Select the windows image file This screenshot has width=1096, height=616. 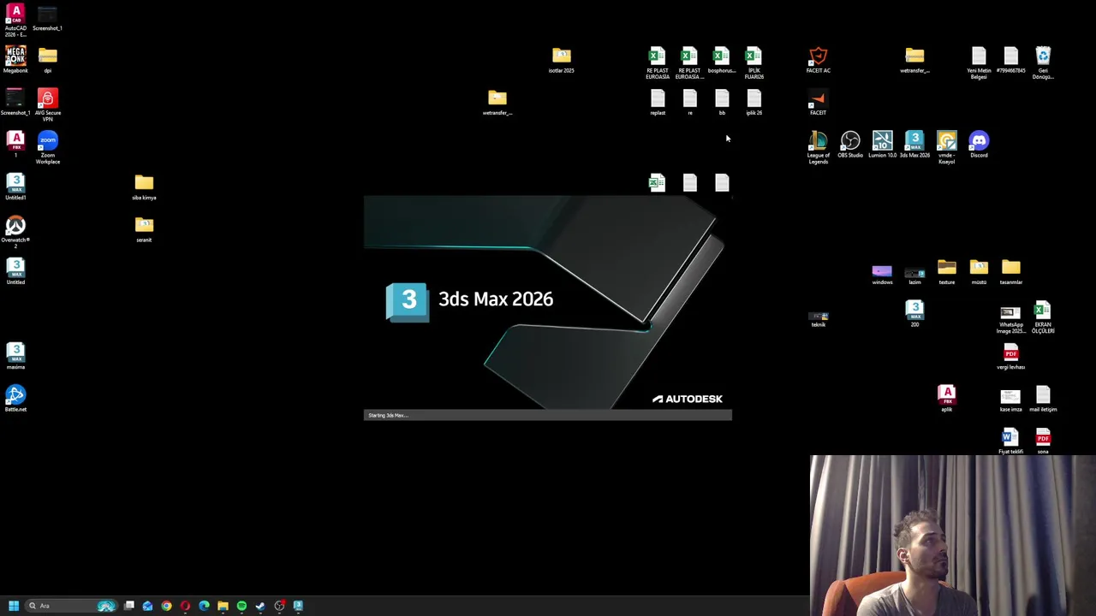(882, 274)
